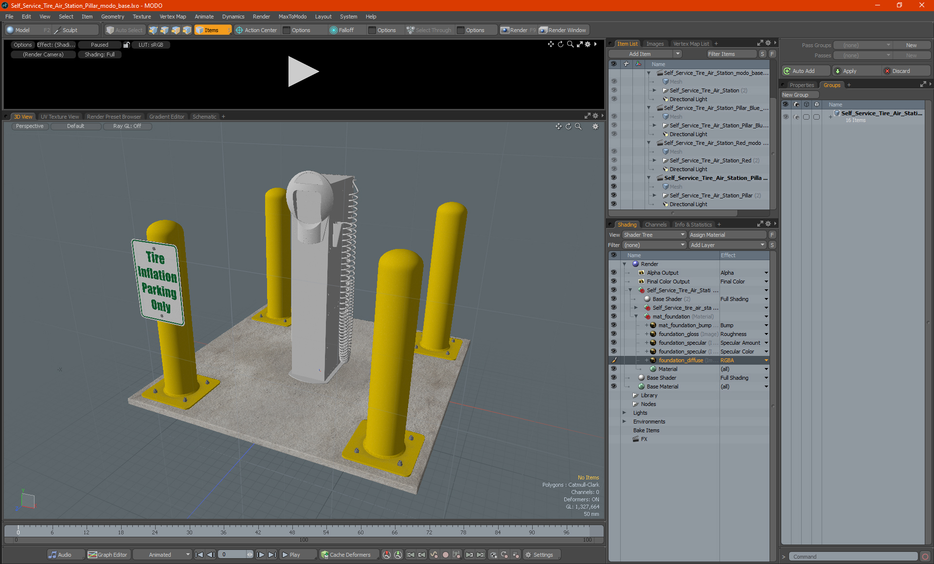Open the Geometry menu
The height and width of the screenshot is (564, 934).
click(112, 17)
